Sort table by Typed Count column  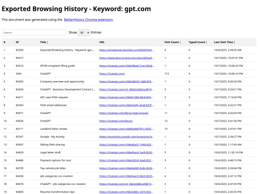[x=198, y=42]
